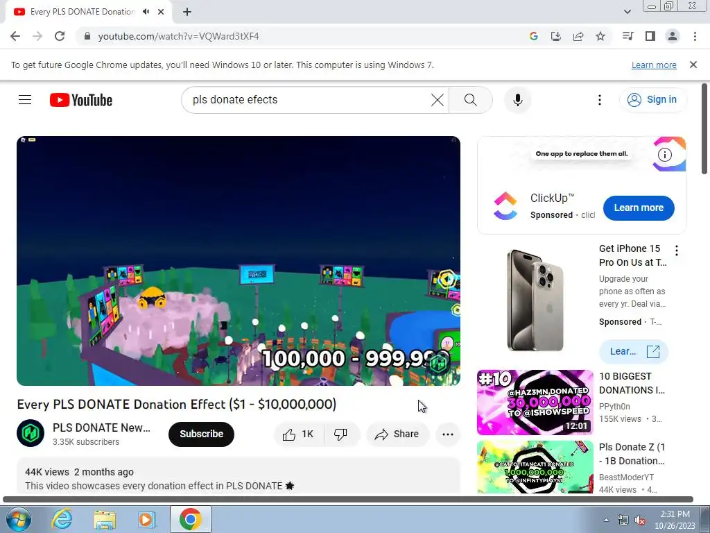Click the video player
The width and height of the screenshot is (710, 533).
[x=239, y=261]
